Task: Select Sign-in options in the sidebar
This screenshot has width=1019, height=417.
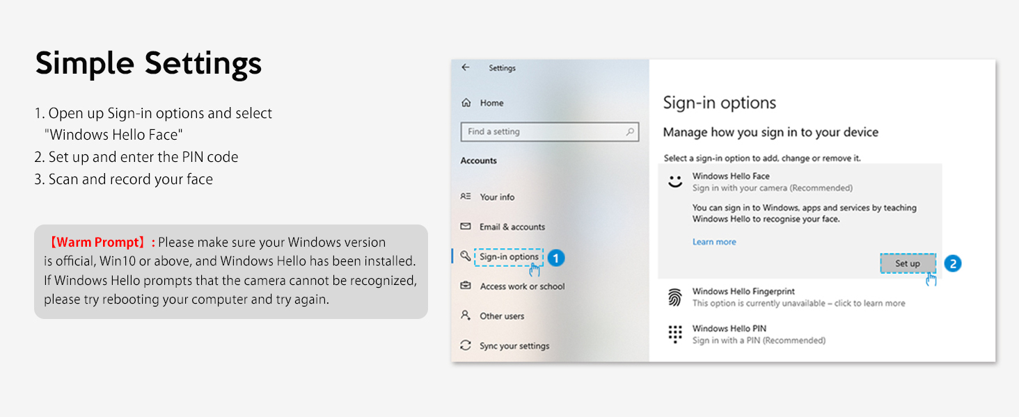Action: [x=509, y=256]
